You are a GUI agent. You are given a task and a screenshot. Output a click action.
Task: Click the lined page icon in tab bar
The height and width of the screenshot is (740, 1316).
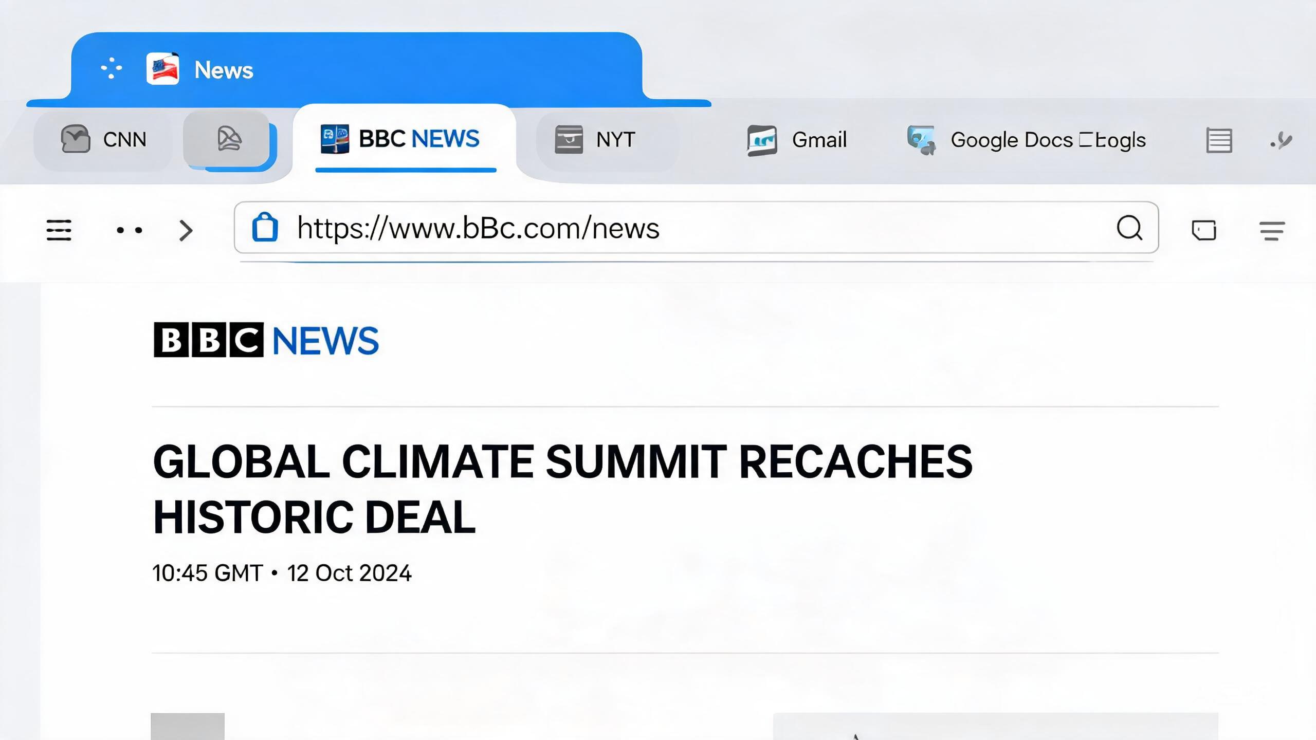(x=1219, y=140)
